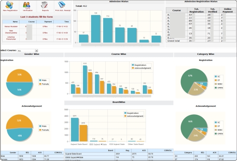This screenshot has width=237, height=161.
Task: Click the ST legend entry in Acknowledgement category chart
Action: 217,126
